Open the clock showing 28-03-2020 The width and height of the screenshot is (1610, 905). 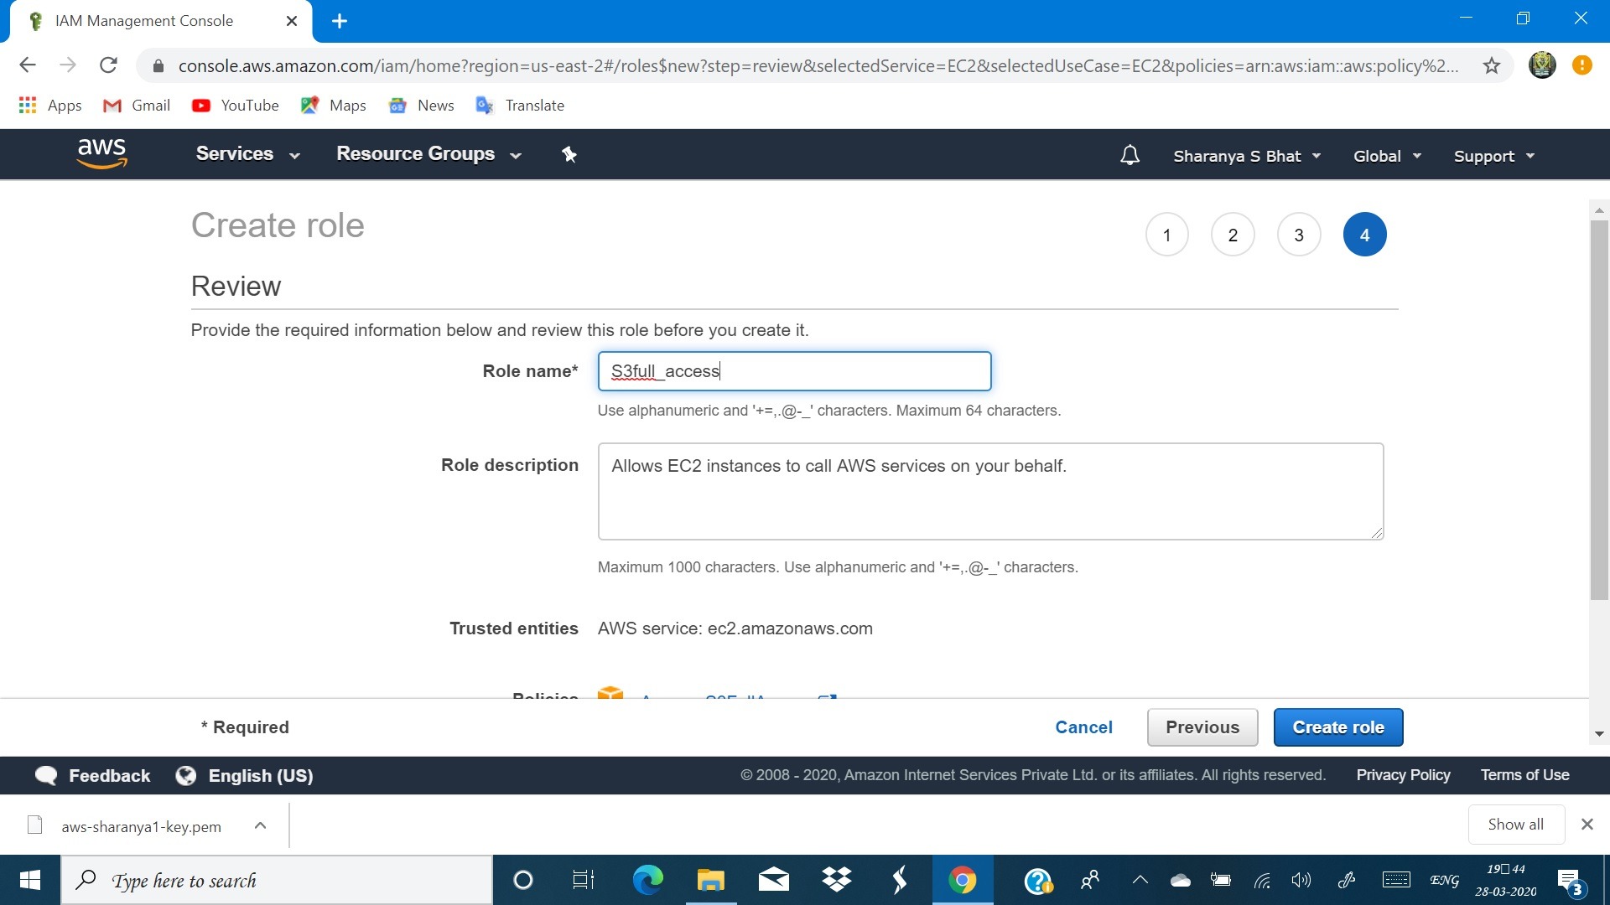point(1506,880)
